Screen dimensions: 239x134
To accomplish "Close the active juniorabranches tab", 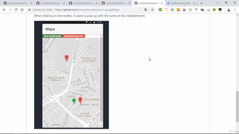I will pyautogui.click(x=162, y=3).
